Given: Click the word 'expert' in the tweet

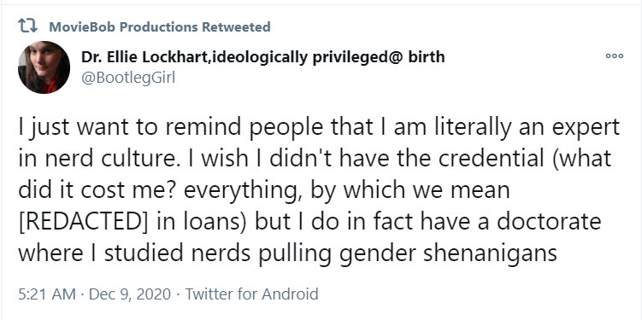Looking at the screenshot, I should pyautogui.click(x=586, y=128).
